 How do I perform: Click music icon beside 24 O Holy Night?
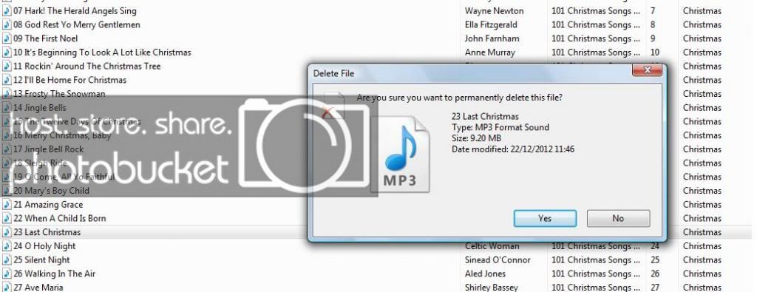(x=7, y=246)
